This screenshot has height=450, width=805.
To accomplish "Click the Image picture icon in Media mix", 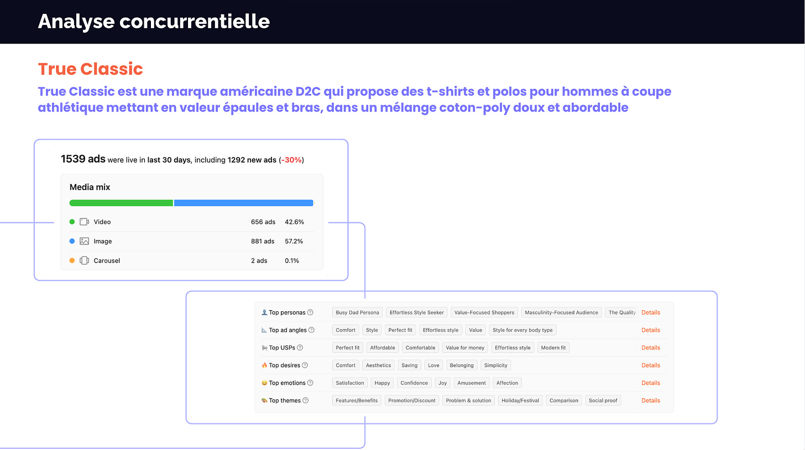I will pyautogui.click(x=84, y=241).
